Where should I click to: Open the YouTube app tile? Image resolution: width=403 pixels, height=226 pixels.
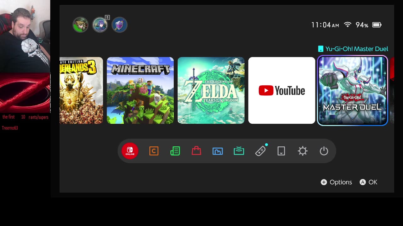[x=281, y=90]
